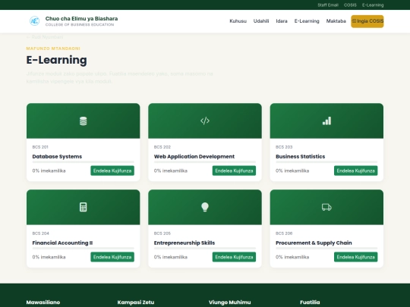Open the Idara menu item
410x307 pixels.
click(x=282, y=21)
